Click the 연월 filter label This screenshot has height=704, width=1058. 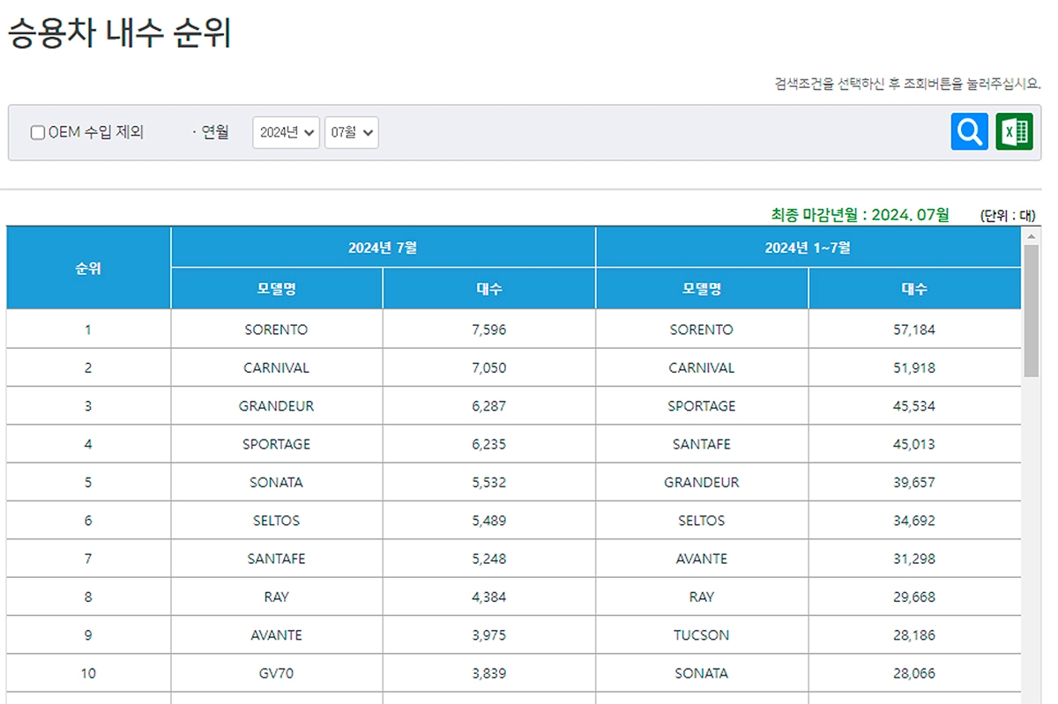[214, 133]
